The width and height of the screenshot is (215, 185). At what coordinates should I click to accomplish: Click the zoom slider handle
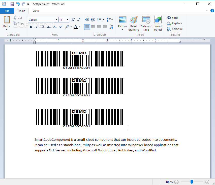pyautogui.click(x=192, y=182)
